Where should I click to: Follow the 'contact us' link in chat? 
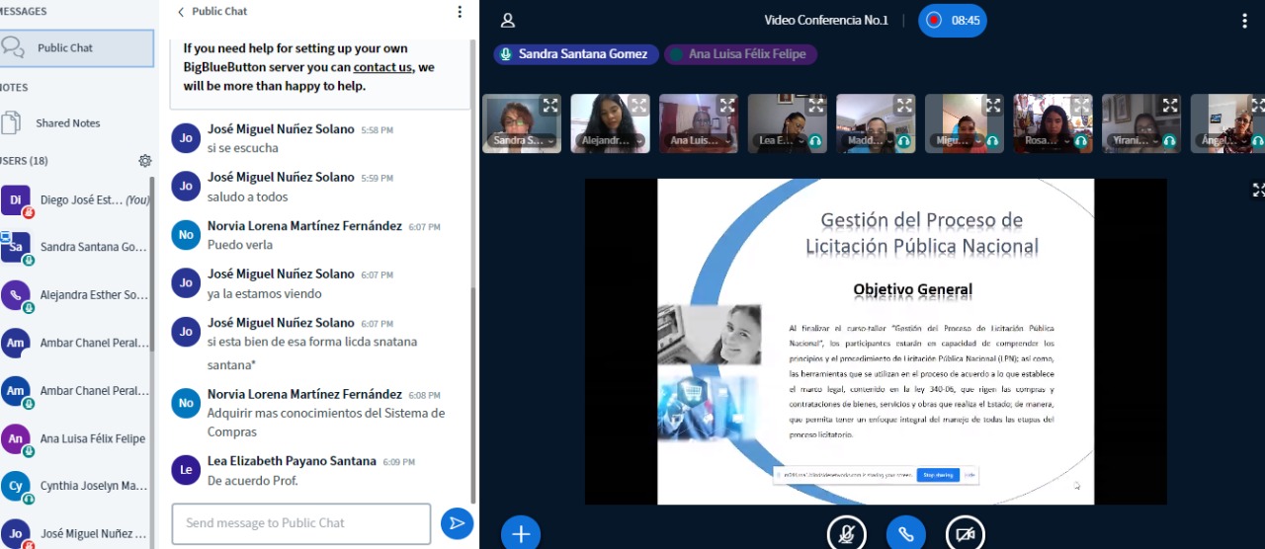382,67
